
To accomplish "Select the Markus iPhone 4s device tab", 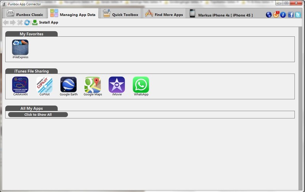I will point(221,15).
